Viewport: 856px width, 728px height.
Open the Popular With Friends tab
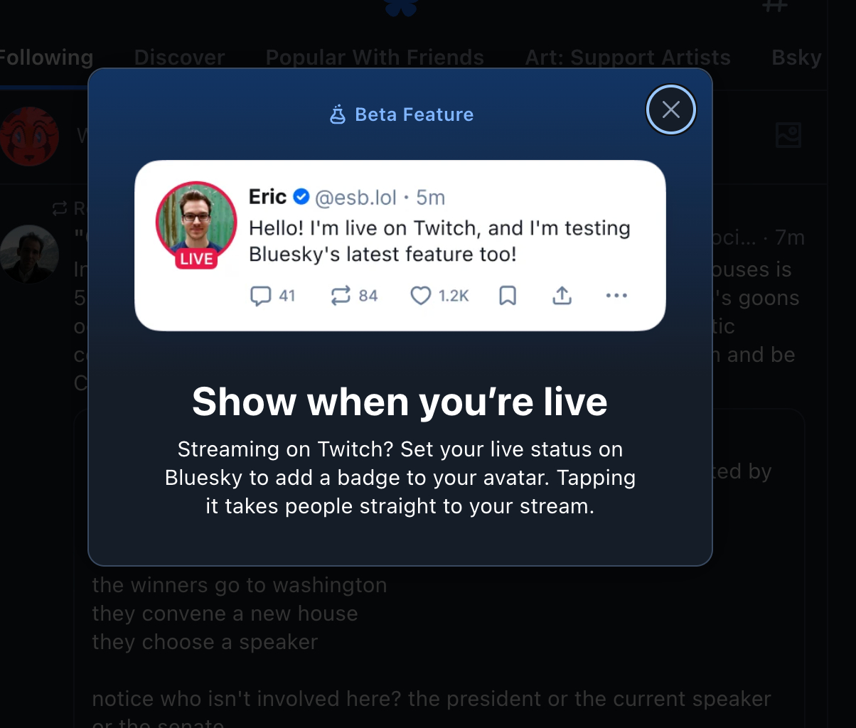[x=375, y=58]
